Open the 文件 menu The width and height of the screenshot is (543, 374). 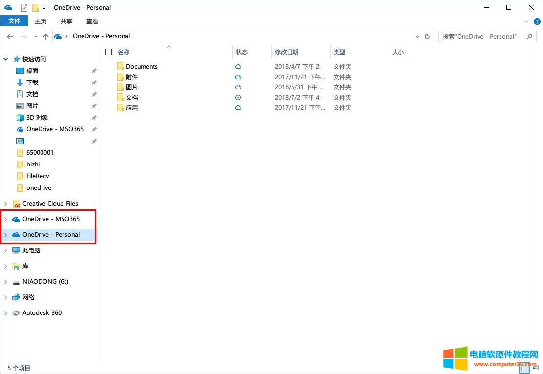14,21
